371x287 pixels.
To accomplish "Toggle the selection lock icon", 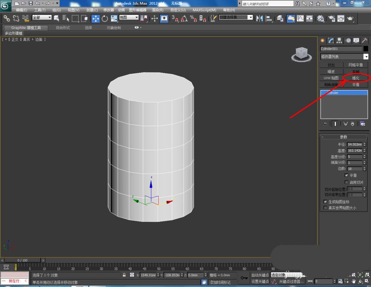I will click(124, 275).
